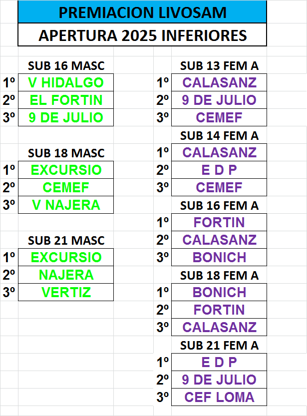Click first-place E D P under SUB 21 FEM A
The height and width of the screenshot is (416, 307).
(219, 362)
